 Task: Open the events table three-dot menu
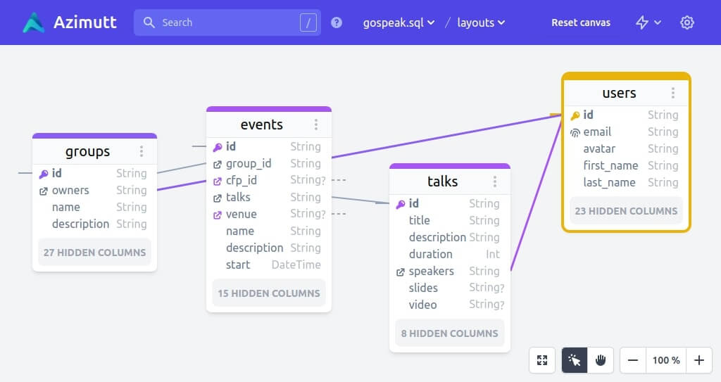(315, 125)
